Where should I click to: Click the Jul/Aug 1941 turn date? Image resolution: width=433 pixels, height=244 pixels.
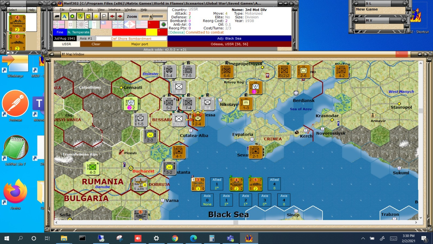point(65,38)
